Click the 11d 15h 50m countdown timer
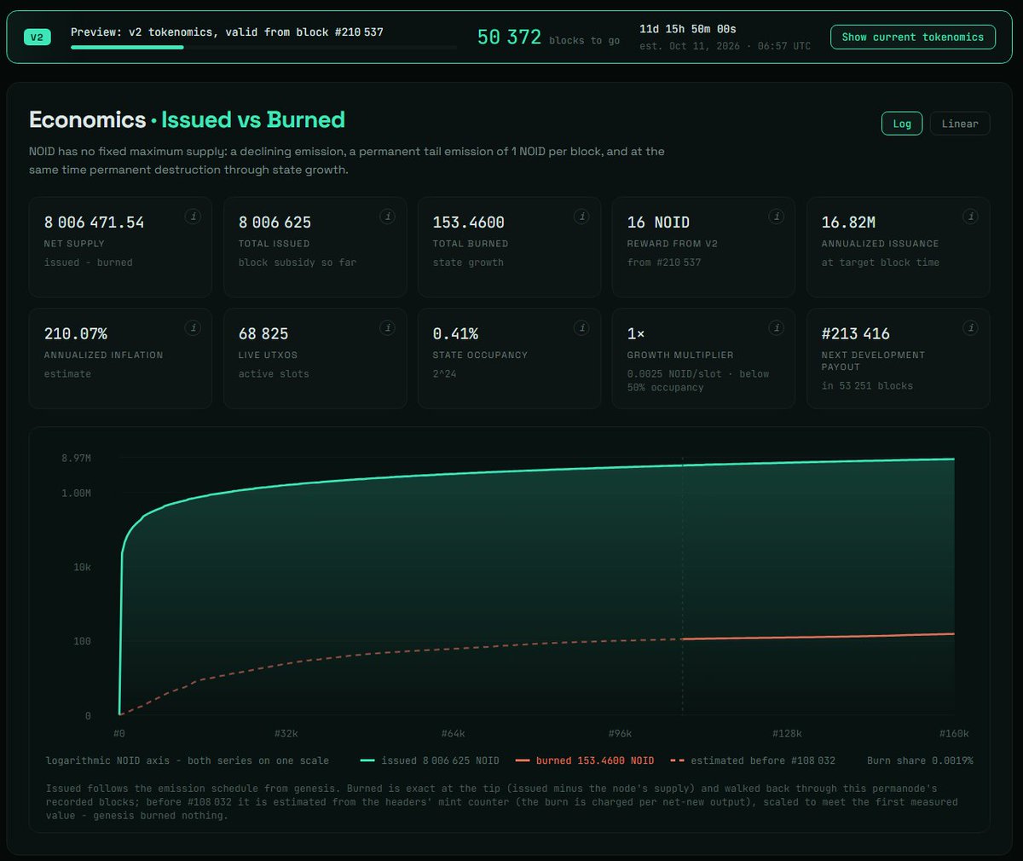Screen dimensions: 1023x861 [688, 29]
